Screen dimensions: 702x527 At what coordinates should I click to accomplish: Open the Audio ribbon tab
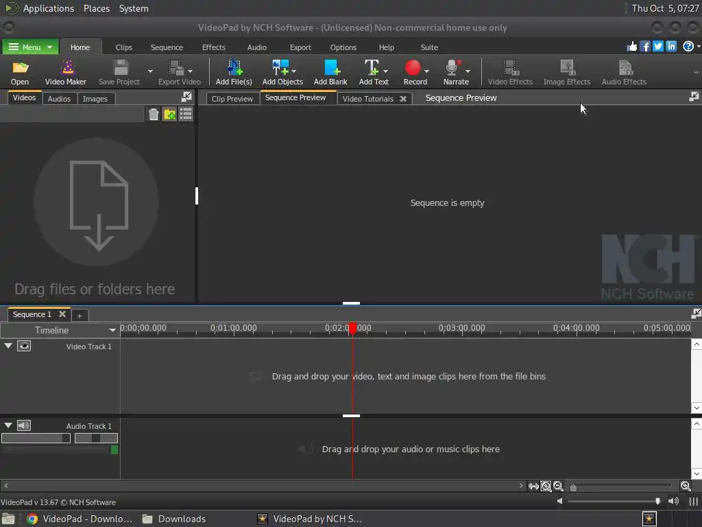click(x=256, y=47)
